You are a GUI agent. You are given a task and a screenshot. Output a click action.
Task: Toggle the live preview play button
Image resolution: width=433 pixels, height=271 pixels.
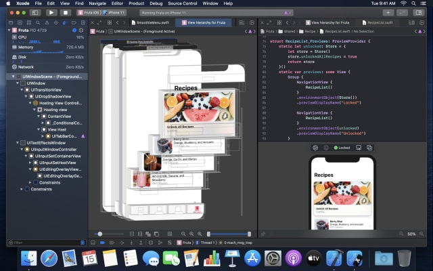(x=315, y=147)
